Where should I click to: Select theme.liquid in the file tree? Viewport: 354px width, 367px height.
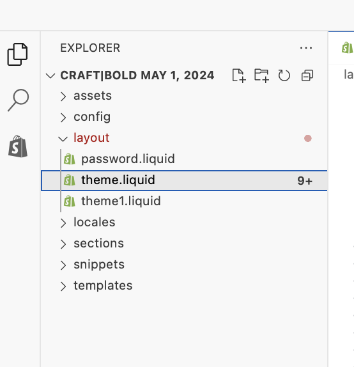(184, 180)
